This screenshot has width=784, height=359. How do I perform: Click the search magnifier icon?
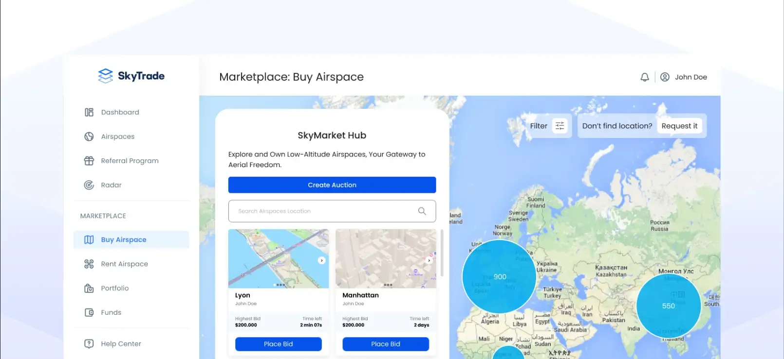click(x=422, y=211)
